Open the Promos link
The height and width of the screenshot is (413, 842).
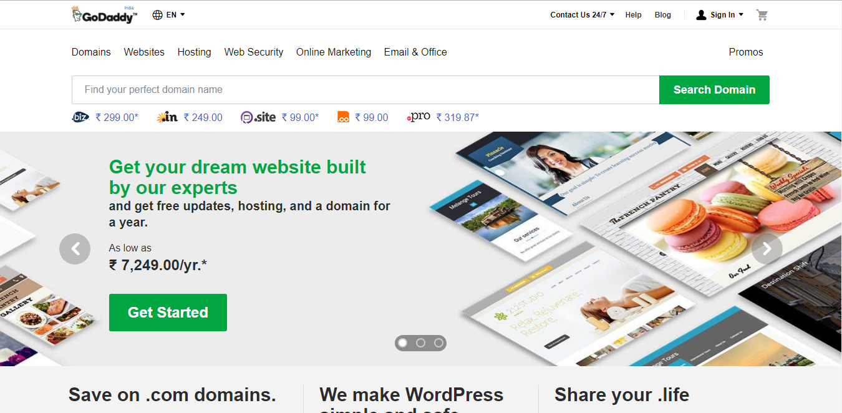point(746,52)
